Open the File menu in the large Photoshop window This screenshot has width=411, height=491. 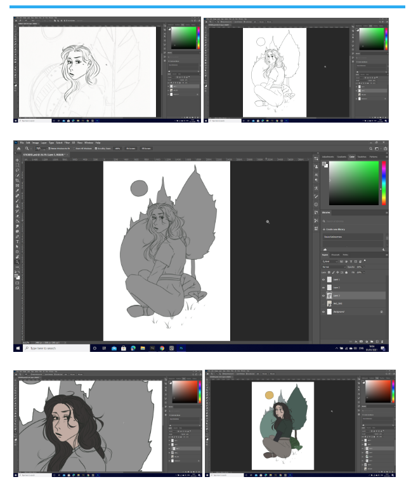22,142
